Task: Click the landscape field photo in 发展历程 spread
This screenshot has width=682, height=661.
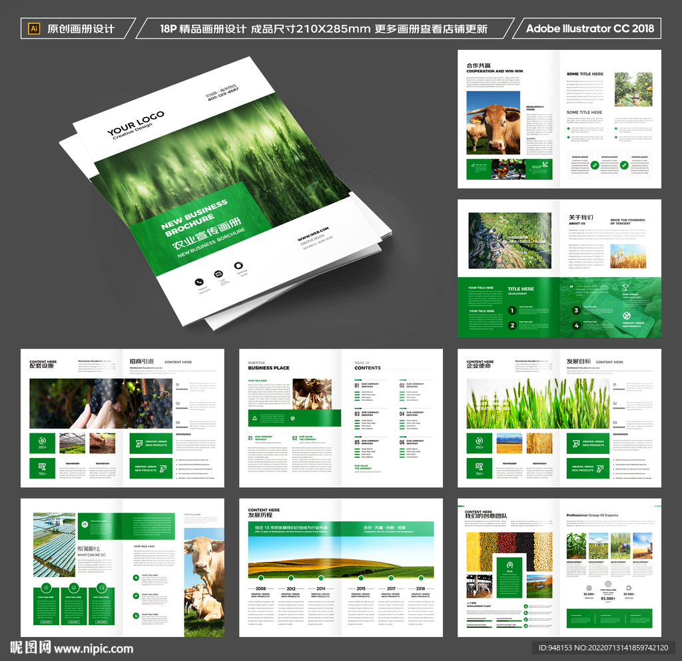Action: click(x=341, y=557)
